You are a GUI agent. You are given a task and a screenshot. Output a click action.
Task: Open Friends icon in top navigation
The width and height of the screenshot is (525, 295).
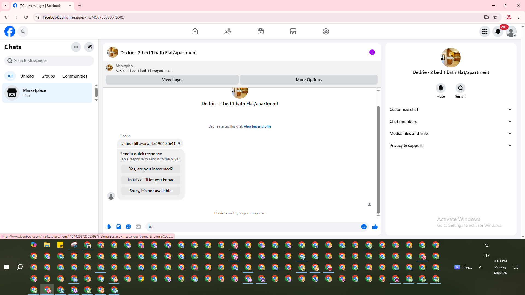[x=228, y=31]
